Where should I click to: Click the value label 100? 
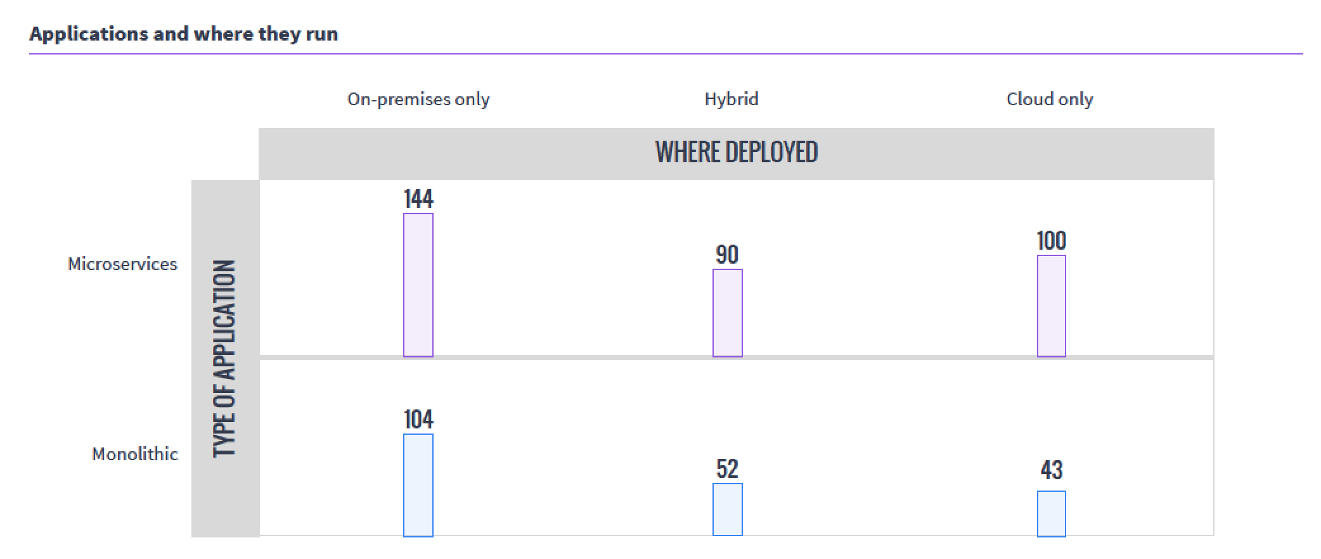point(1052,241)
